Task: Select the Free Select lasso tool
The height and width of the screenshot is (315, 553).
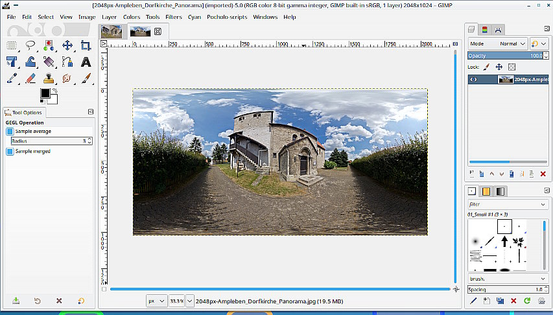Action: coord(30,45)
